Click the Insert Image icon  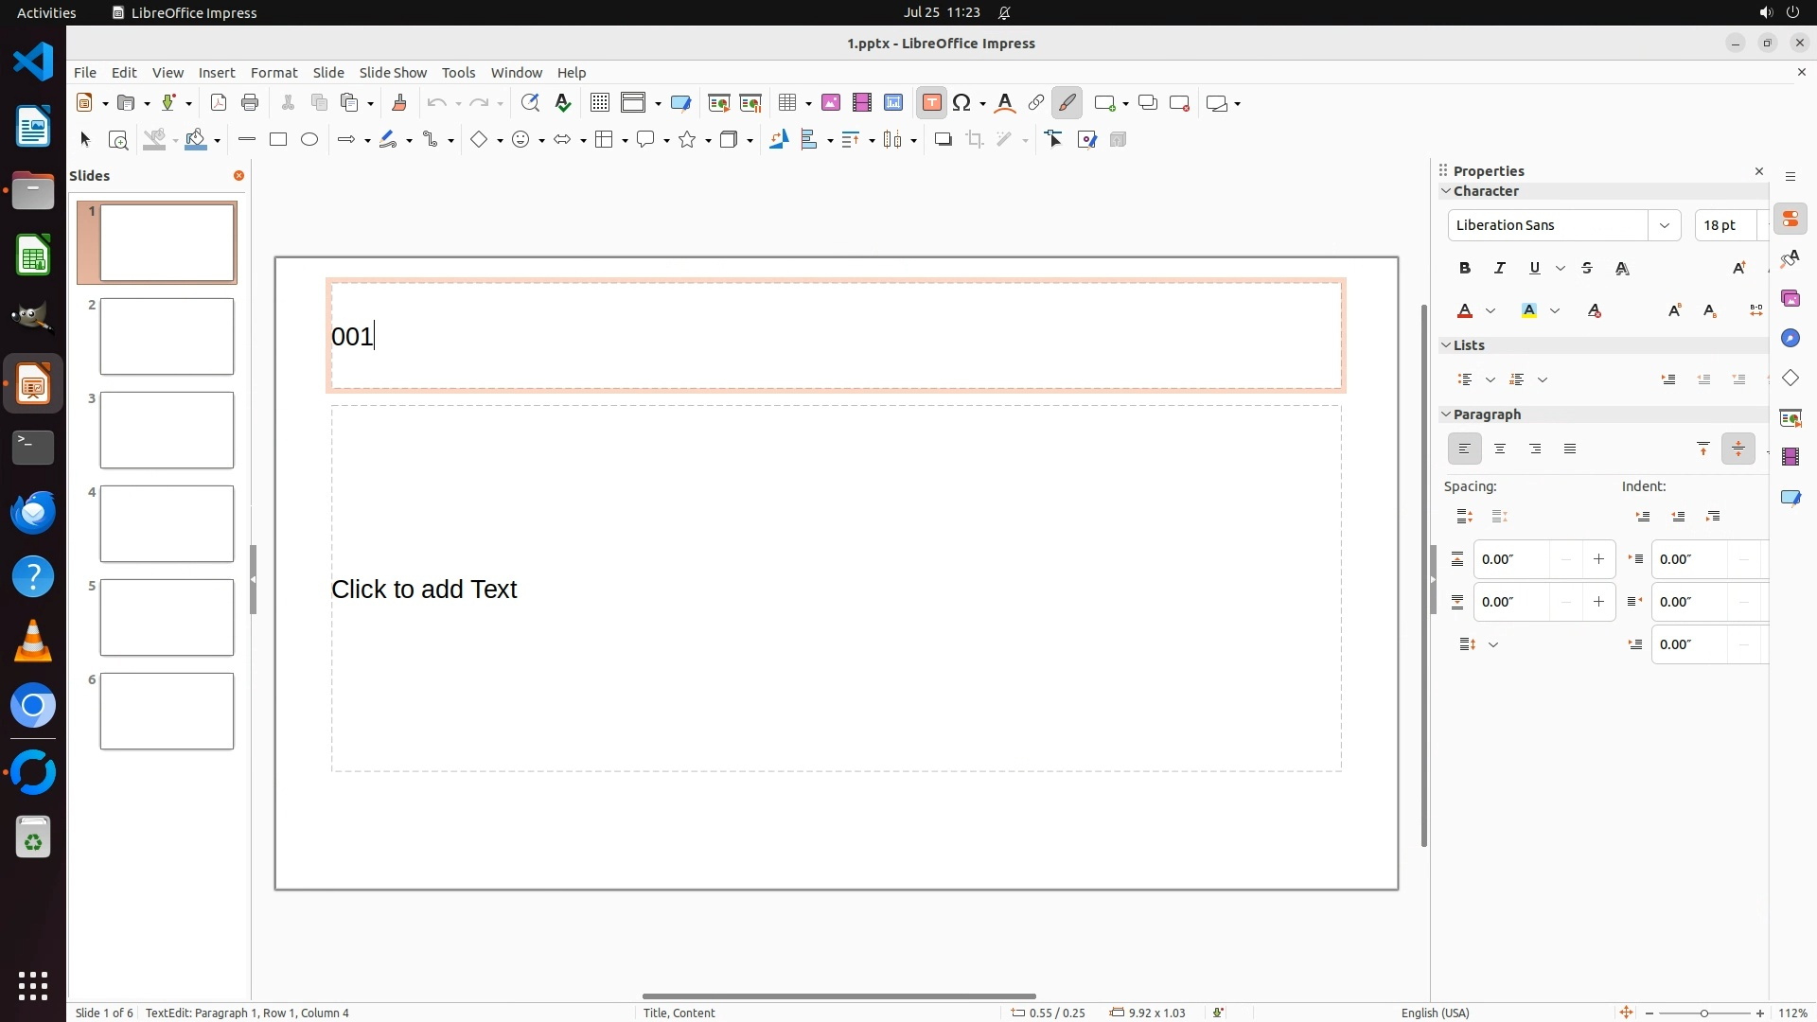(x=831, y=103)
